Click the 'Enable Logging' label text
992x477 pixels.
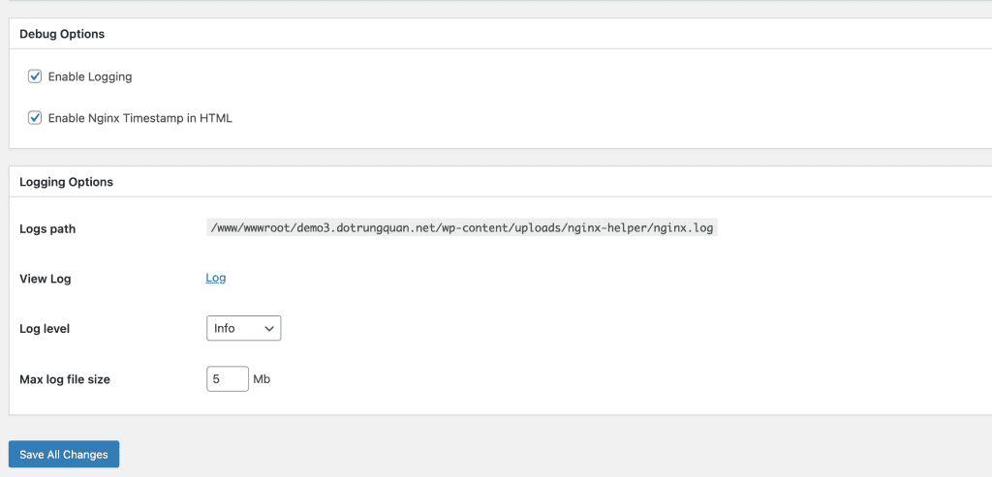pos(90,76)
